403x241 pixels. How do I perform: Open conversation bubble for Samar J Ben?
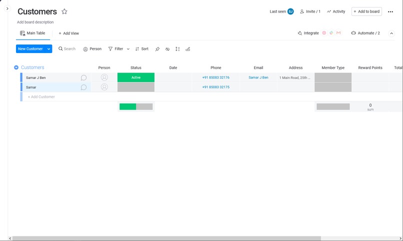coord(83,77)
